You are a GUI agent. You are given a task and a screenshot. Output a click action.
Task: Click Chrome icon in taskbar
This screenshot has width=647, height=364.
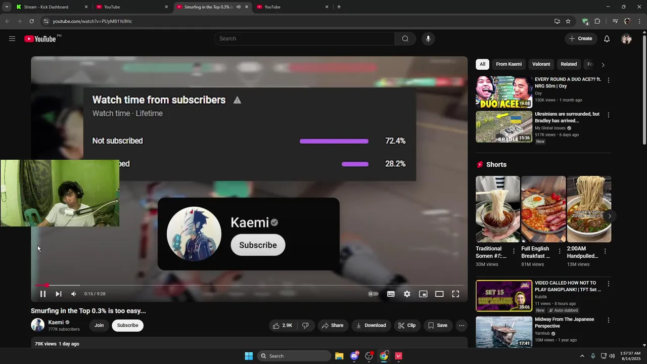(384, 356)
